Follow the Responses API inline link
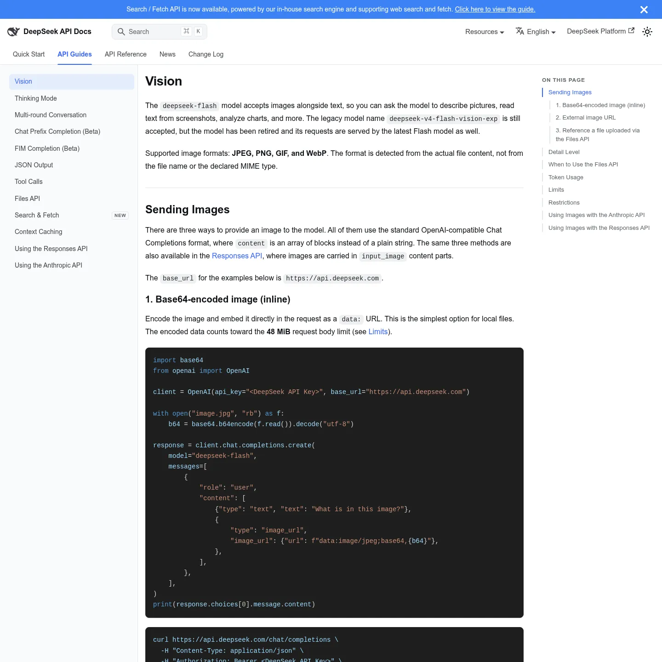The width and height of the screenshot is (662, 662). pyautogui.click(x=237, y=256)
